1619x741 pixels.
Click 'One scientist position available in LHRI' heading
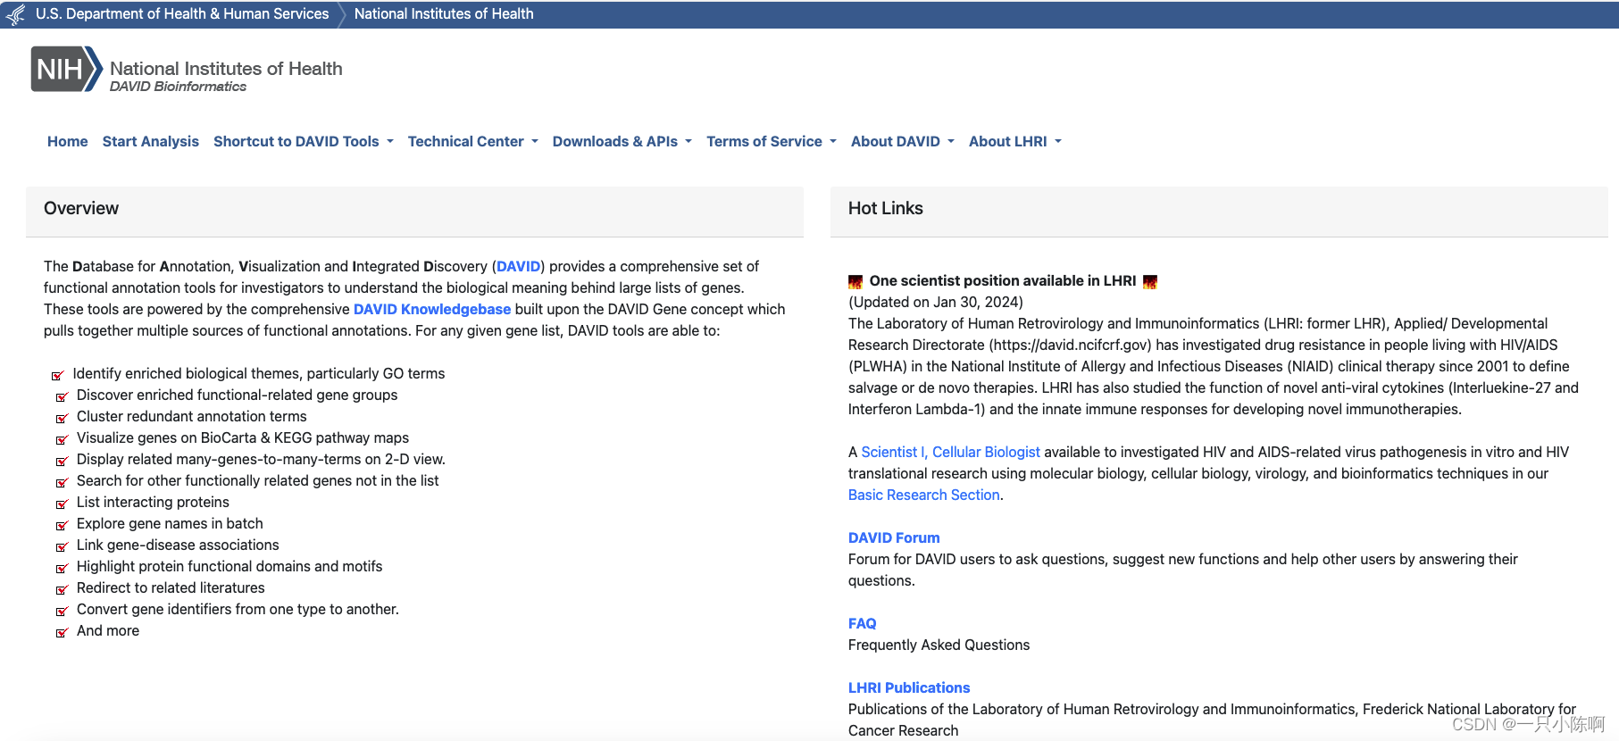tap(1003, 280)
